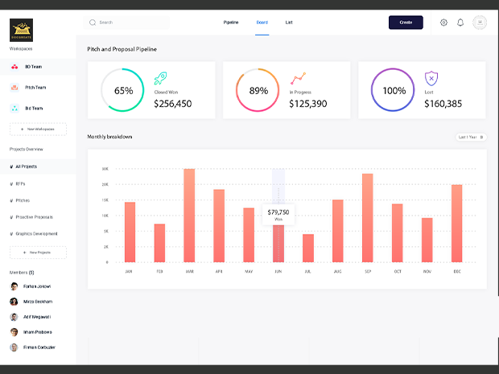Click the search magnifier icon
This screenshot has height=374, width=499.
[x=93, y=23]
